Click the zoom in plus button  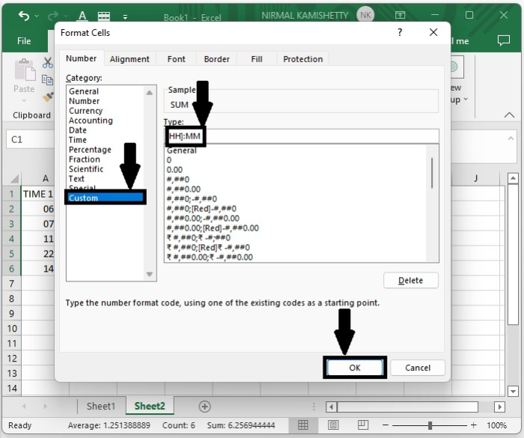click(x=474, y=425)
